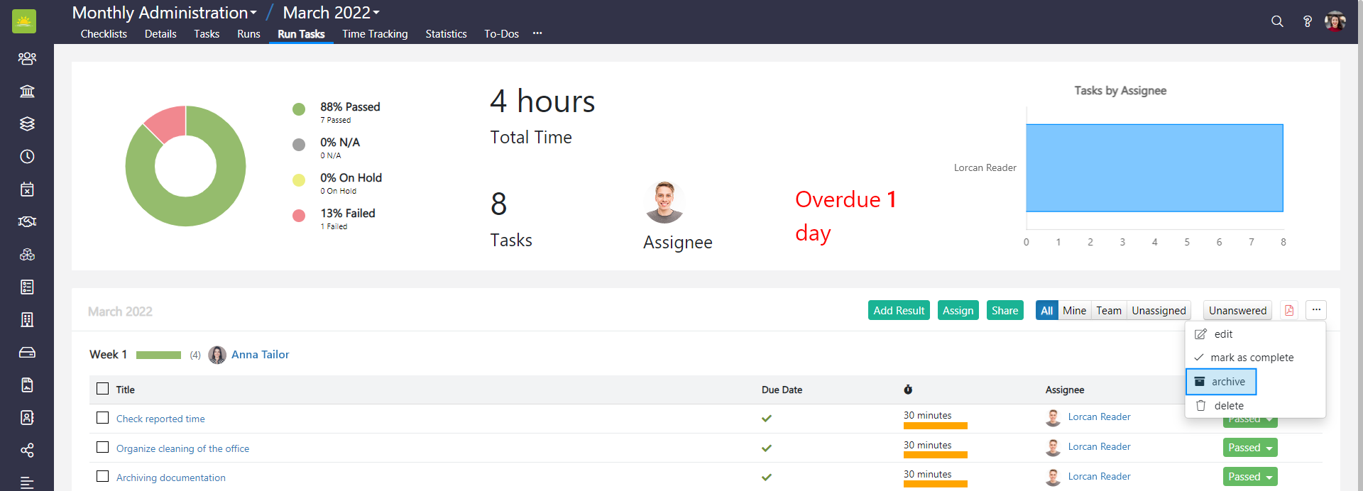The height and width of the screenshot is (491, 1363).
Task: Click Lorcan Reader's blue chart bar
Action: 1154,168
